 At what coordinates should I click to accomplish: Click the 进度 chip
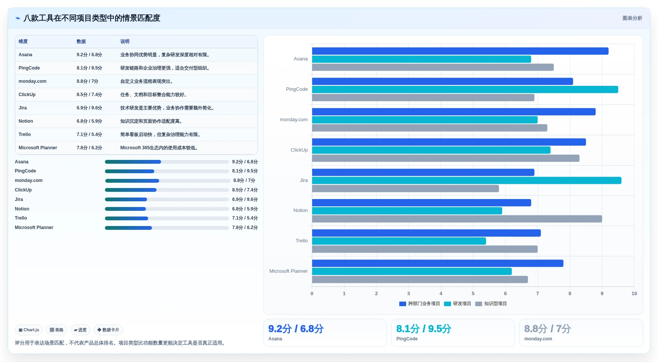point(80,330)
